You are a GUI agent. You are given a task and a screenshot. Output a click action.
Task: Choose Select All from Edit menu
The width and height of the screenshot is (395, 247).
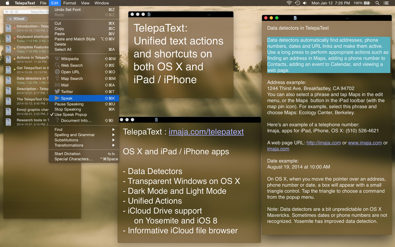(x=84, y=49)
